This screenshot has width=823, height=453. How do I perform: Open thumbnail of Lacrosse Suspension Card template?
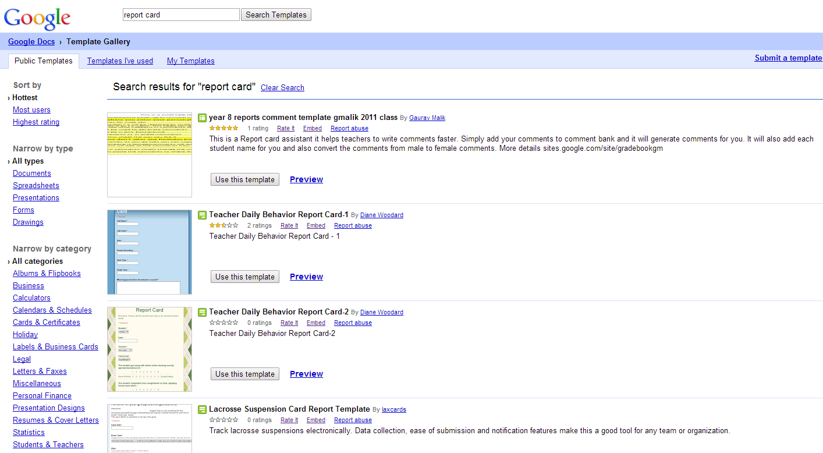[150, 429]
